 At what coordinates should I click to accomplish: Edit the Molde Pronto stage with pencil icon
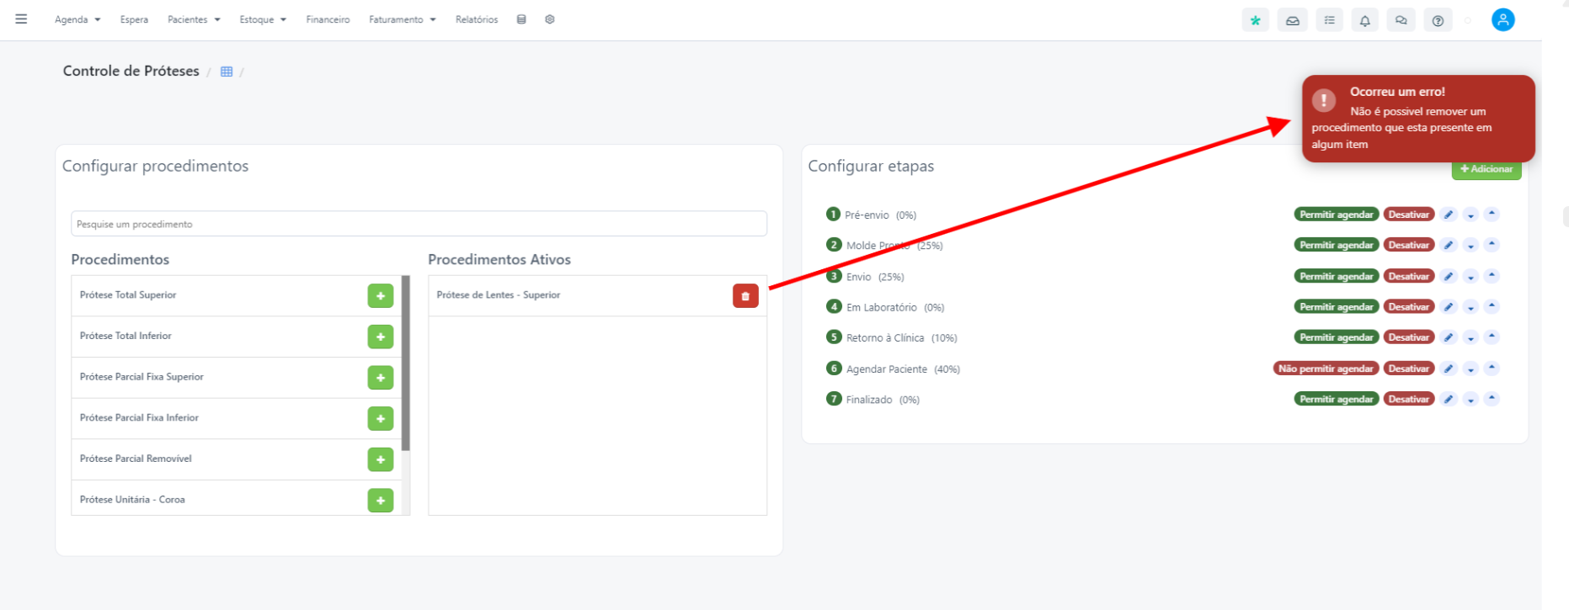(x=1449, y=245)
